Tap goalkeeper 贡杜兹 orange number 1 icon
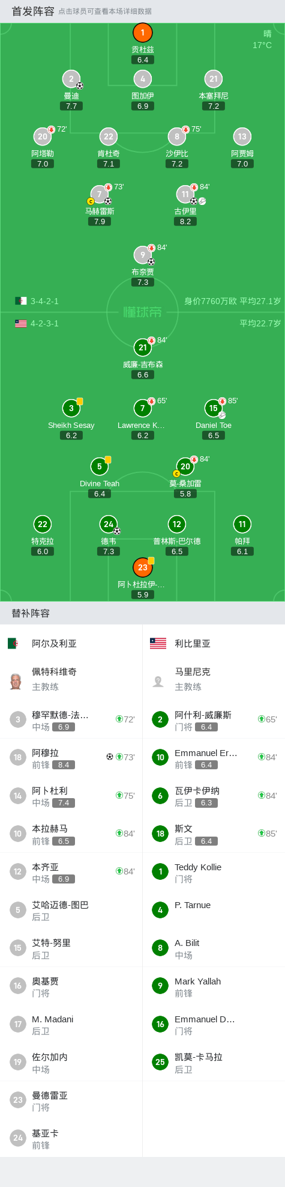Image resolution: width=285 pixels, height=1187 pixels. (143, 32)
